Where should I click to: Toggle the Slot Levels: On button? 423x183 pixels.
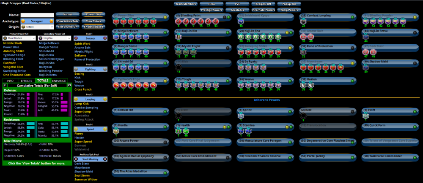click(68, 27)
